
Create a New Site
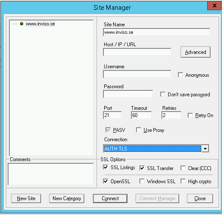[26, 198]
